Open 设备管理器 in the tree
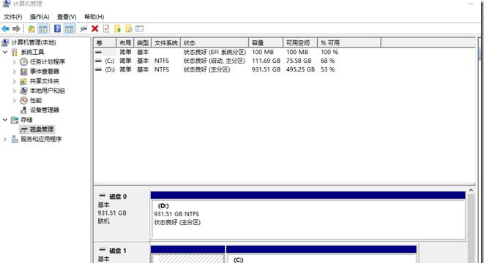The height and width of the screenshot is (263, 484). point(44,110)
